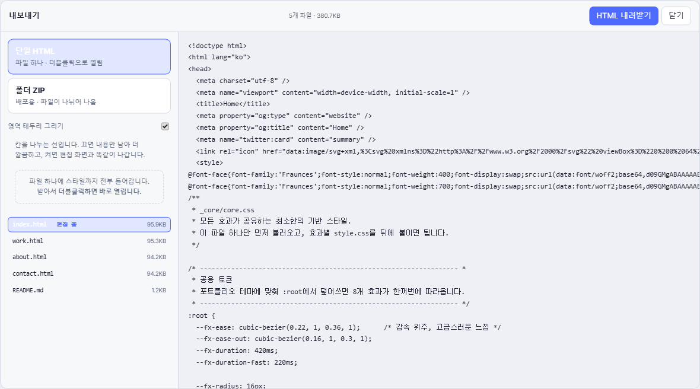This screenshot has width=700, height=389.
Task: Open contact.html in the file list
Action: [90, 273]
